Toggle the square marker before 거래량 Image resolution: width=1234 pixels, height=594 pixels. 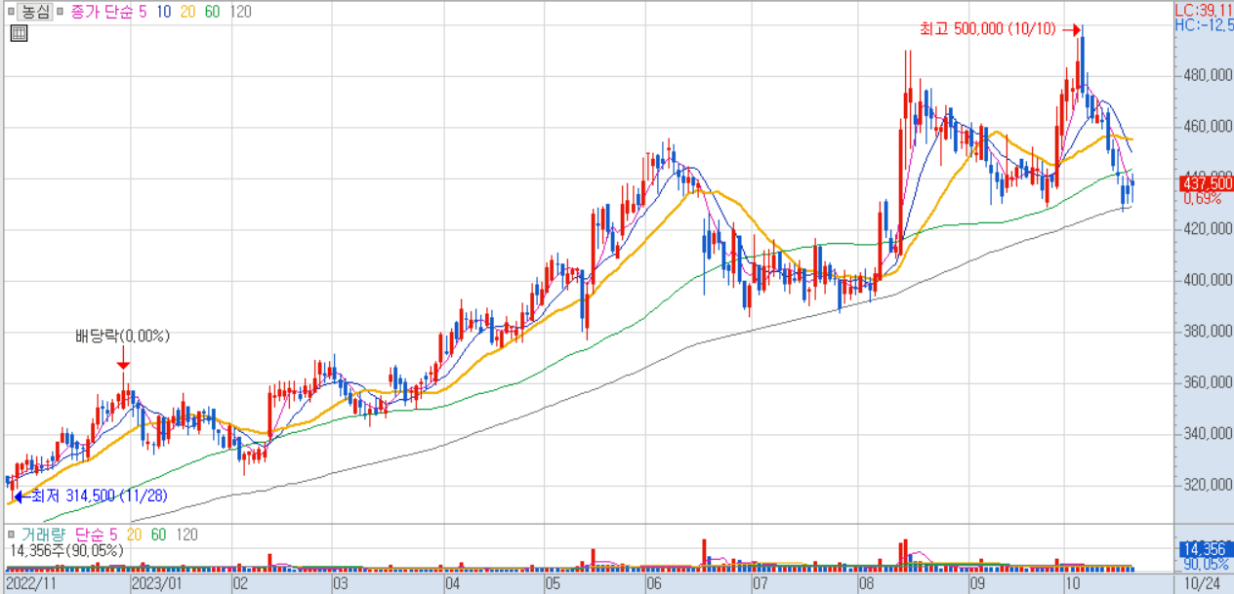coord(12,534)
